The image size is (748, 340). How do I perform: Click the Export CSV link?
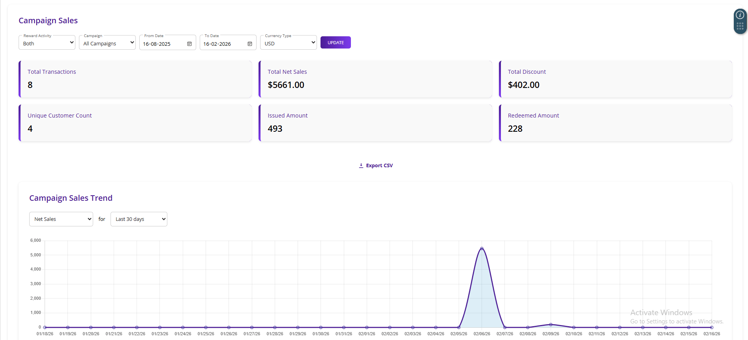pyautogui.click(x=379, y=166)
